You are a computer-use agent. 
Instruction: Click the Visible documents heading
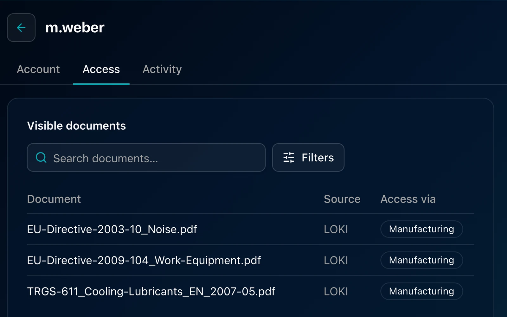76,126
